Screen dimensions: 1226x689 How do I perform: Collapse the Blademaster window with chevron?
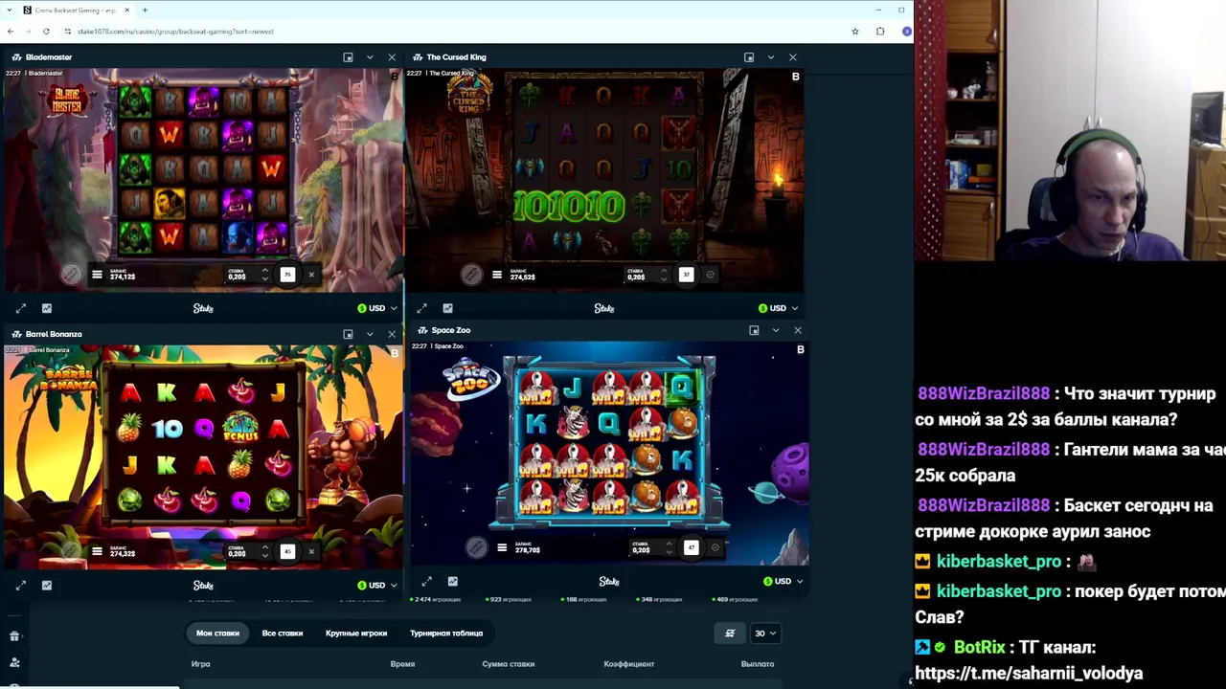pos(370,57)
